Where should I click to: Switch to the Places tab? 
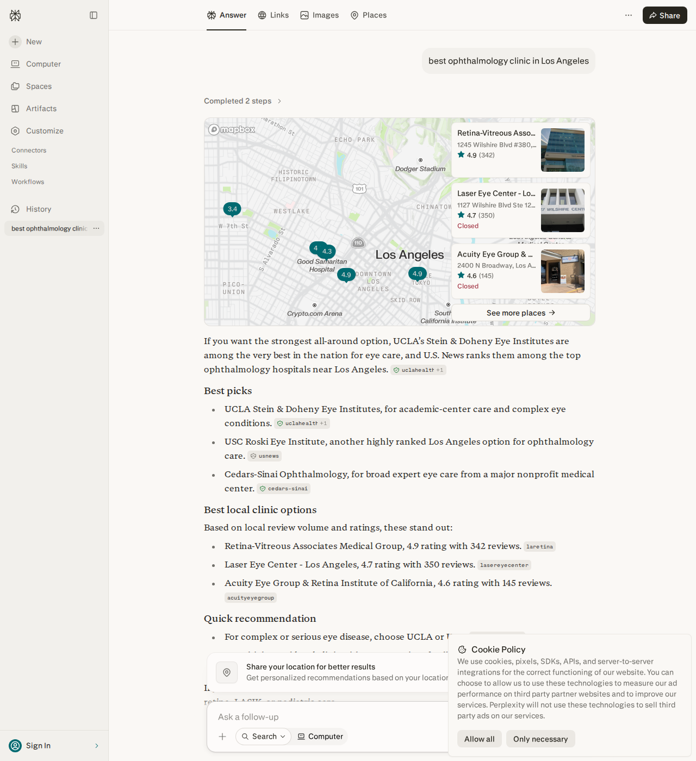coord(369,15)
